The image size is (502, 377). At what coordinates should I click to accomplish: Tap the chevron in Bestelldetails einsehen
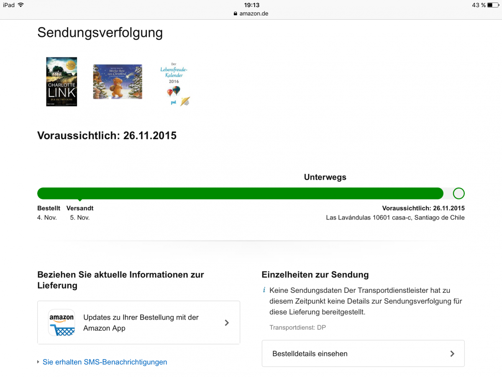(x=452, y=354)
